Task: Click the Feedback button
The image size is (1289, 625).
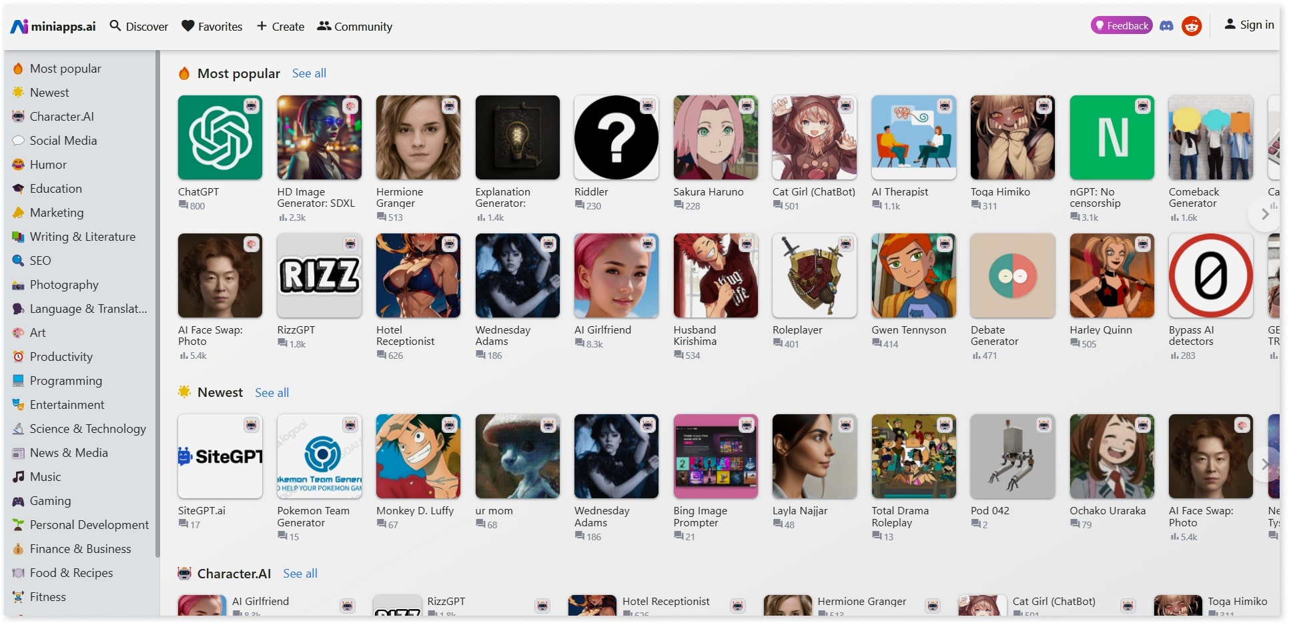Action: pos(1122,25)
